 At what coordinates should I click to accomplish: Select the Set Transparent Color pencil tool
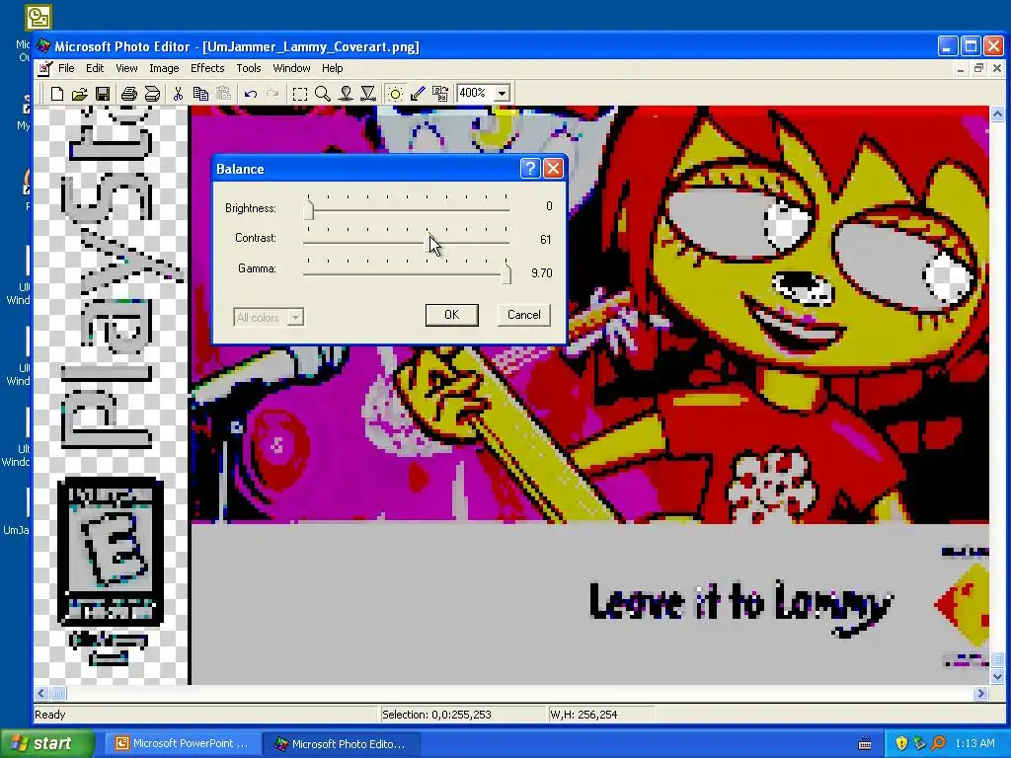[418, 94]
